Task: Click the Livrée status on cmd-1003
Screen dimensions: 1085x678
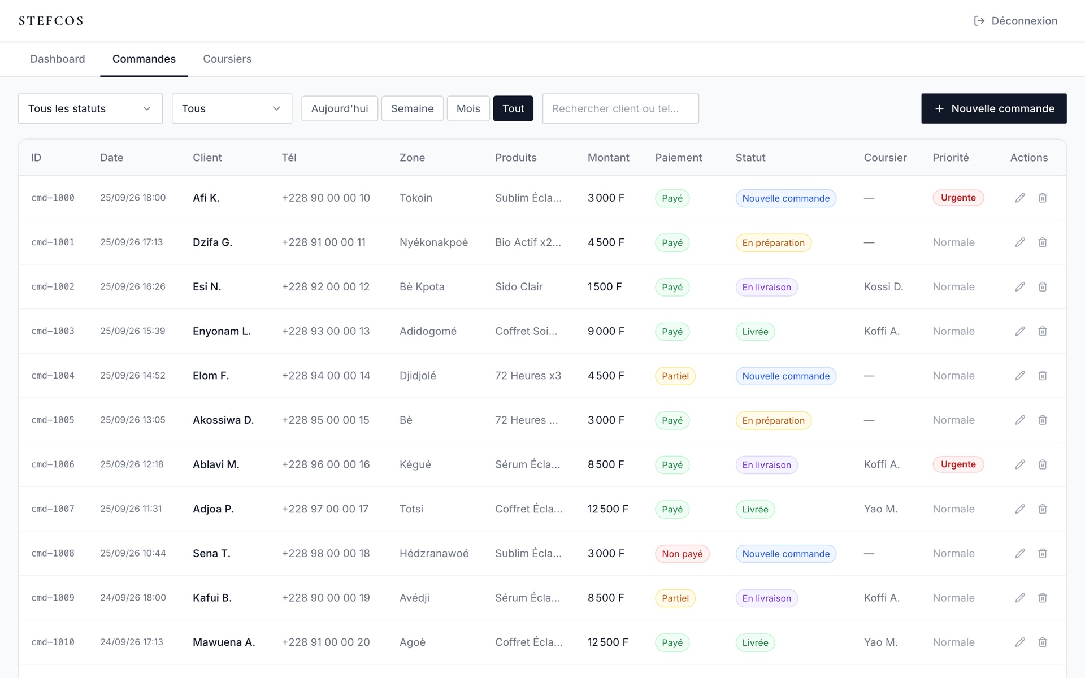Action: point(755,332)
